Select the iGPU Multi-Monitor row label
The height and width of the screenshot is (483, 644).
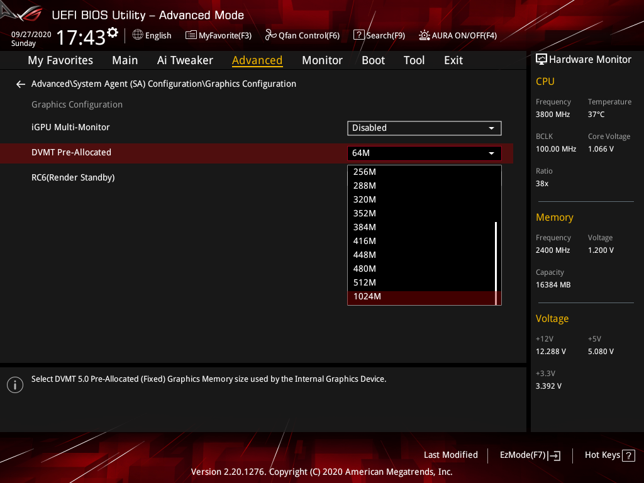pos(70,127)
